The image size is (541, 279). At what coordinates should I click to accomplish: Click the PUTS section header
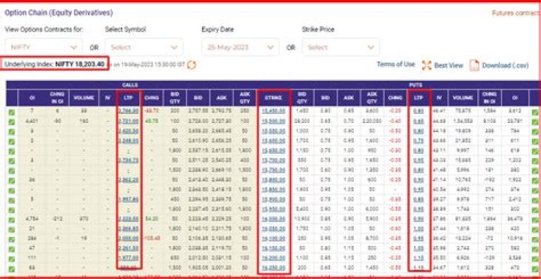(x=416, y=85)
